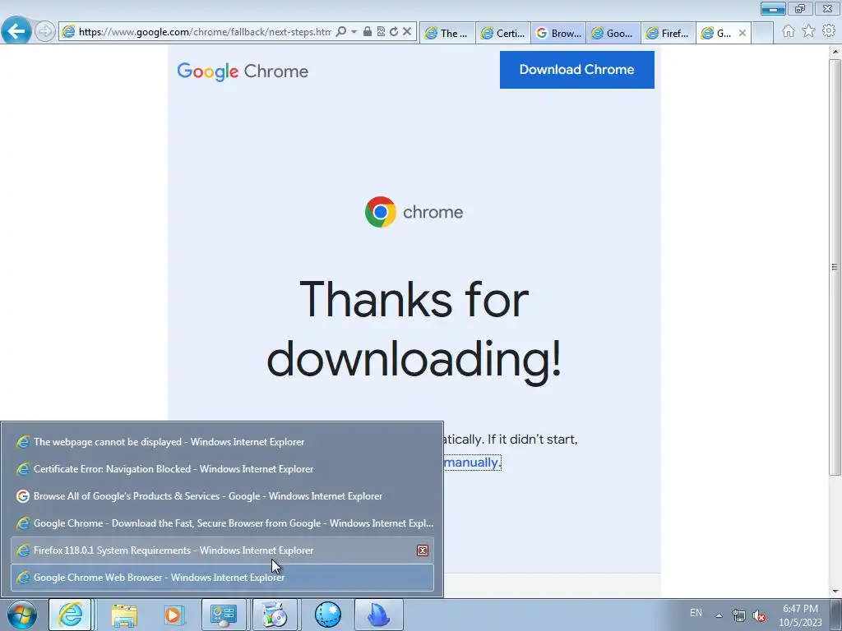
Task: Switch to the 'Firef...' tab
Action: point(669,33)
